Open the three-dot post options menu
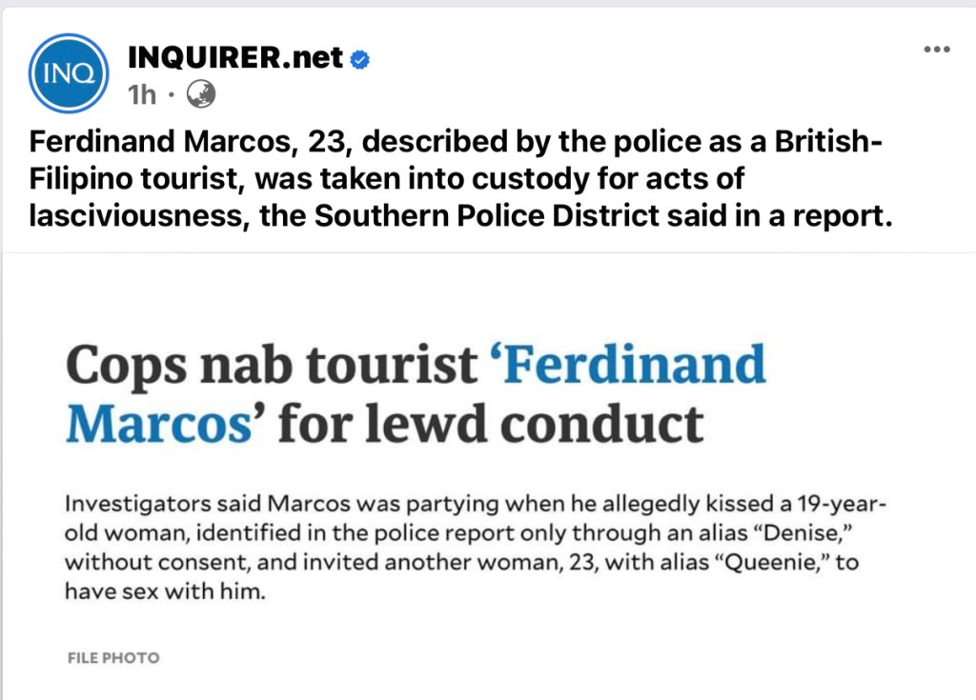The height and width of the screenshot is (700, 976). coord(936,50)
